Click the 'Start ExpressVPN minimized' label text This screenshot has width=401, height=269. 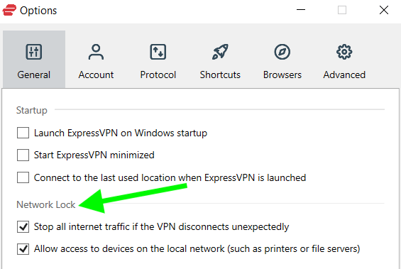(94, 155)
